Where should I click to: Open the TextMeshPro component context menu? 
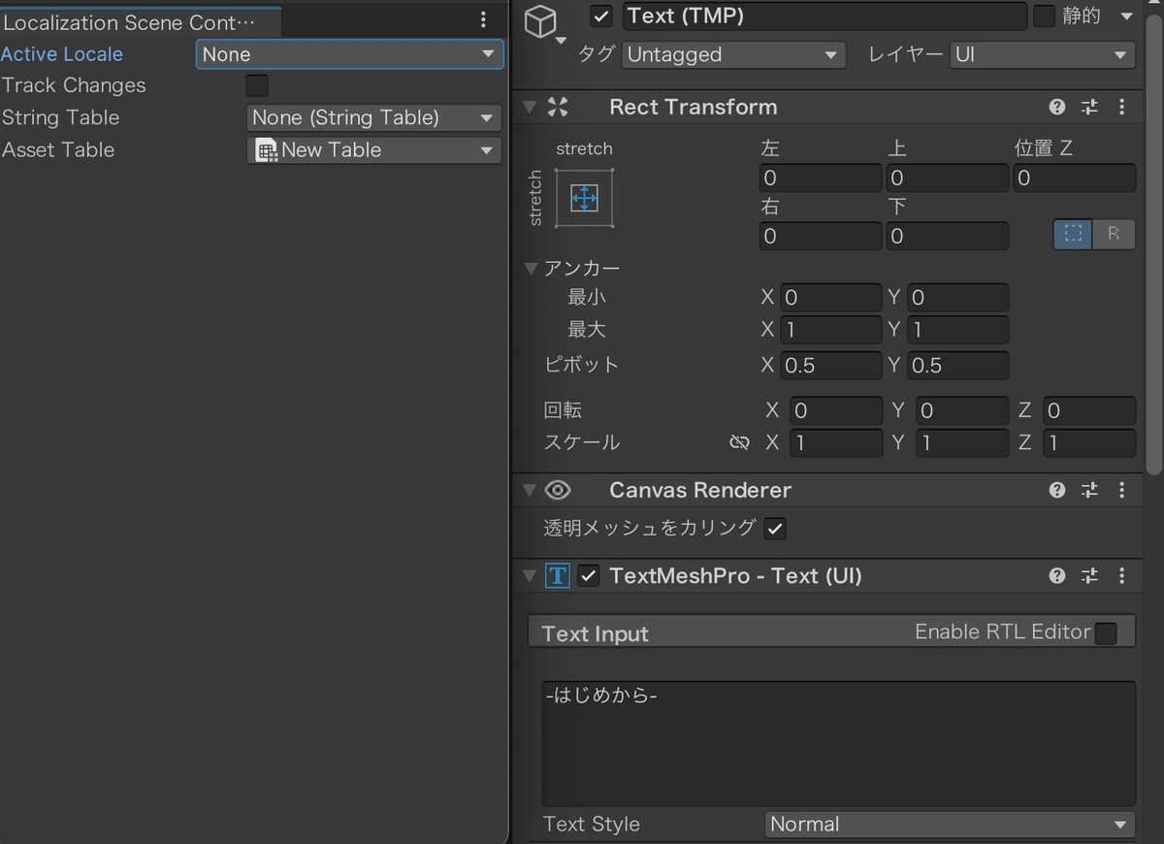pos(1122,575)
